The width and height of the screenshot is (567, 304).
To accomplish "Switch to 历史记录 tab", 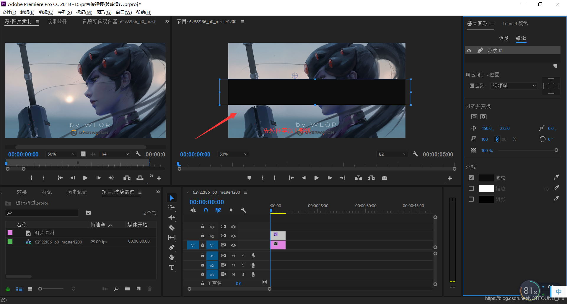I will [x=77, y=192].
